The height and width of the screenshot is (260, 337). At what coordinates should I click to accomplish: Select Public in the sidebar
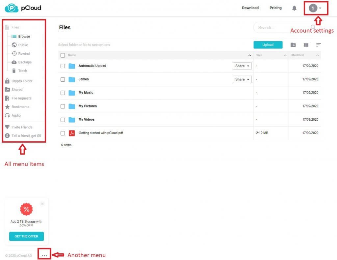(23, 45)
